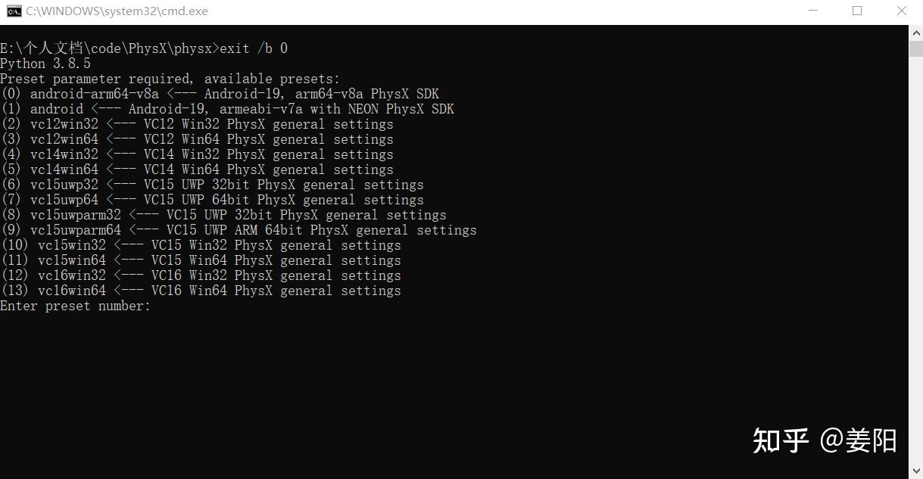Screen dimensions: 923x479
Task: Click empty scrollbar track below the thumb
Action: pos(915,265)
